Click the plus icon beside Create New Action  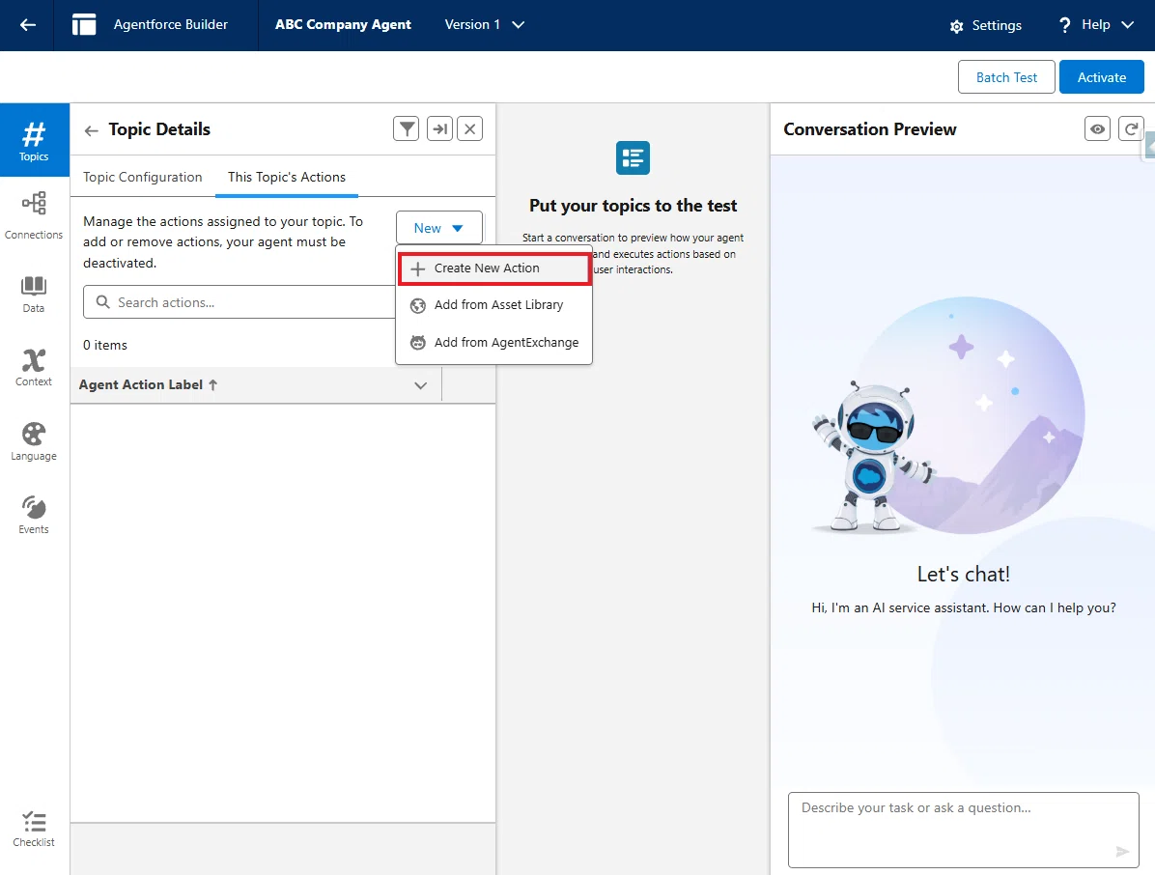pyautogui.click(x=417, y=268)
